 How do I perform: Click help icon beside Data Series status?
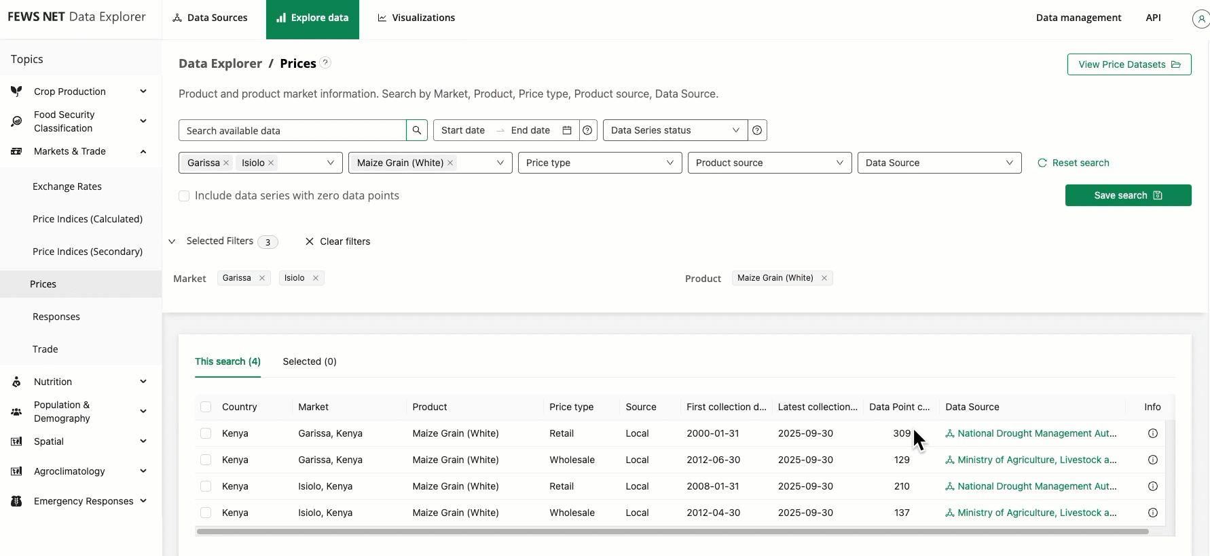(x=757, y=130)
